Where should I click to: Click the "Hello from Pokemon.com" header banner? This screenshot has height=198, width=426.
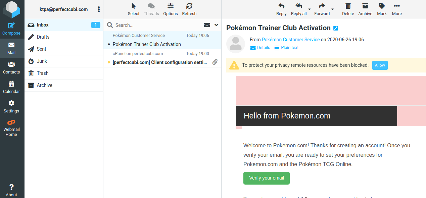(317, 116)
